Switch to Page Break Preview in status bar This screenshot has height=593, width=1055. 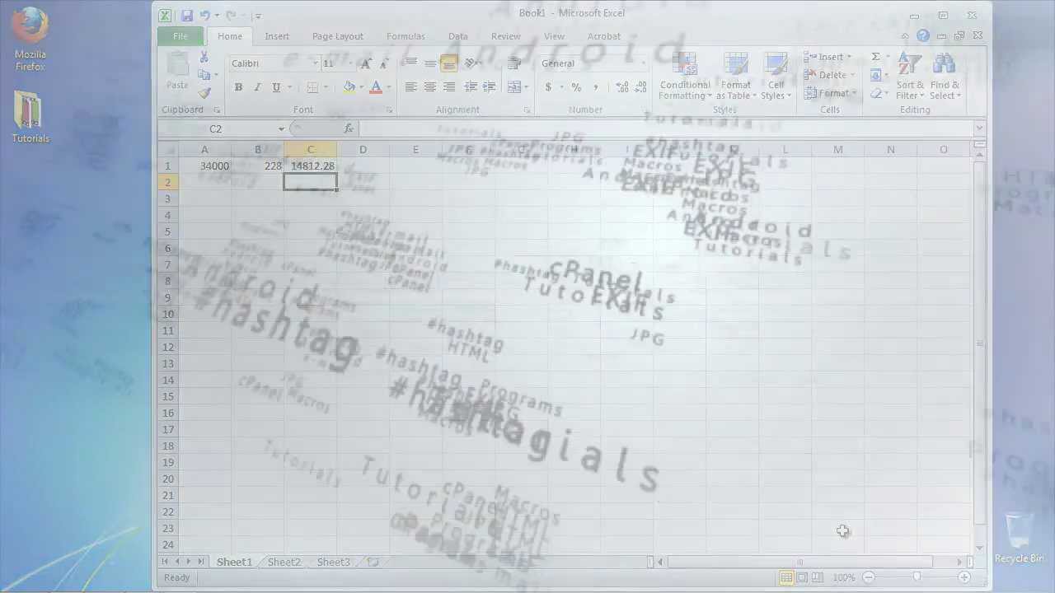tap(817, 577)
